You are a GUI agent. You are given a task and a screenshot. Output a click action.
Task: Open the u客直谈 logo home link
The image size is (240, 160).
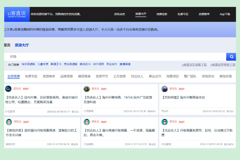click(x=17, y=14)
